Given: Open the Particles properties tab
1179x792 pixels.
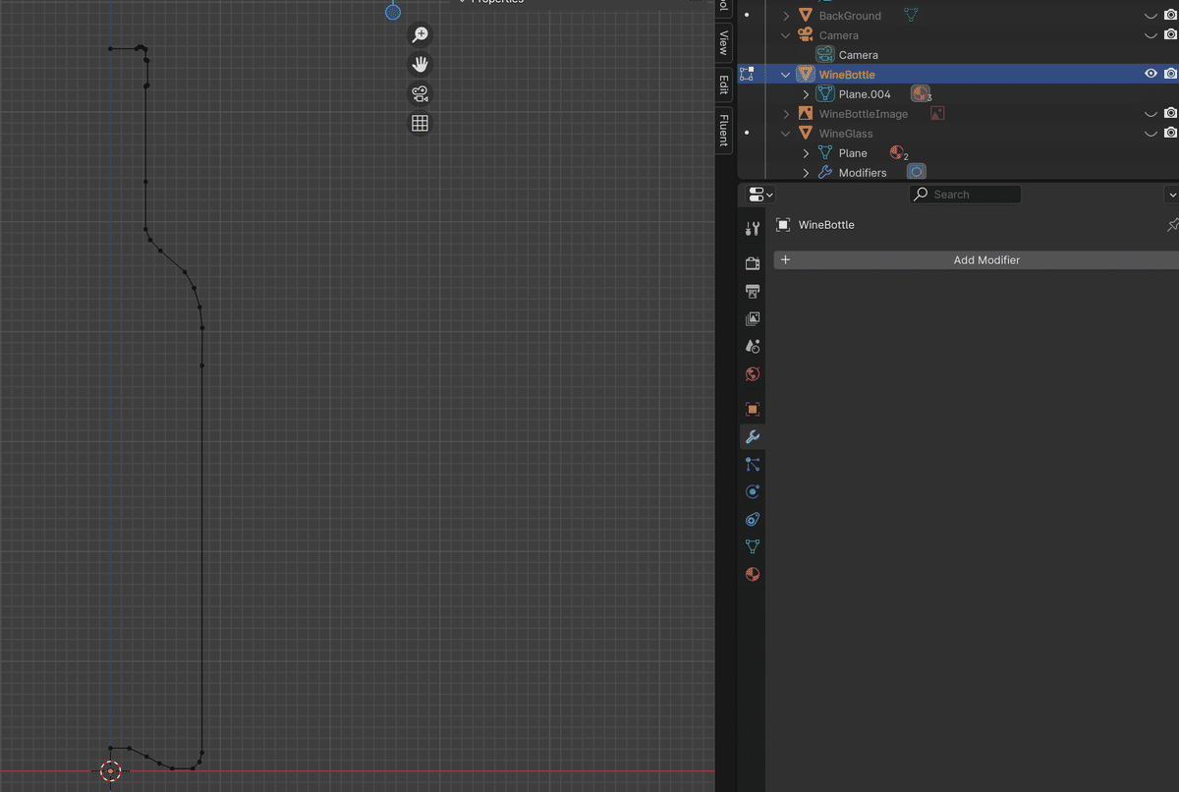Looking at the screenshot, I should click(753, 464).
